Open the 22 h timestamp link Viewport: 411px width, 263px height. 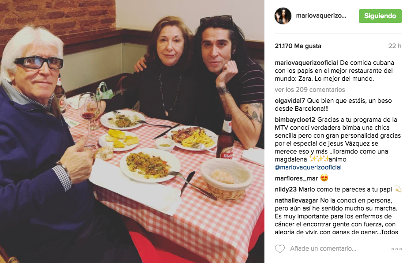(x=395, y=46)
